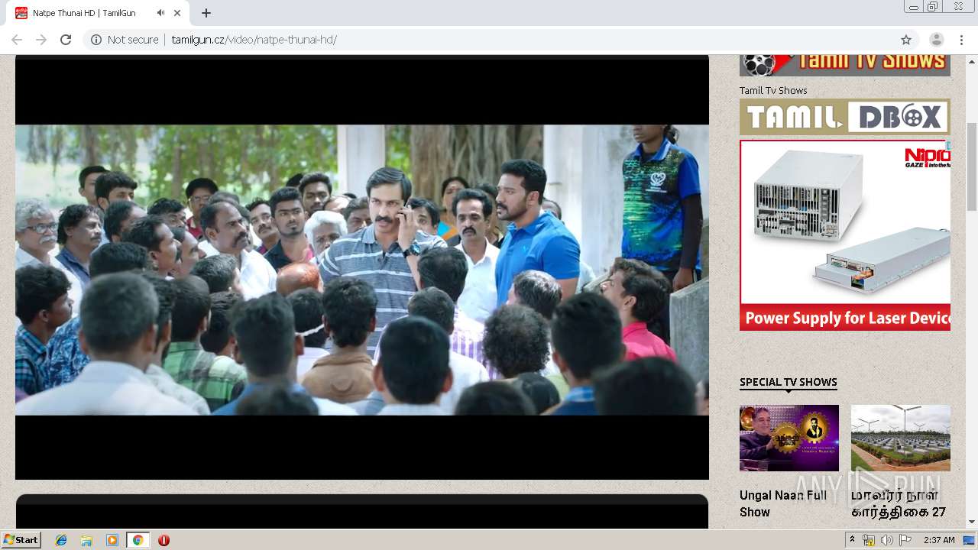Image resolution: width=978 pixels, height=550 pixels.
Task: Open Action Center flag icon
Action: [x=905, y=540]
